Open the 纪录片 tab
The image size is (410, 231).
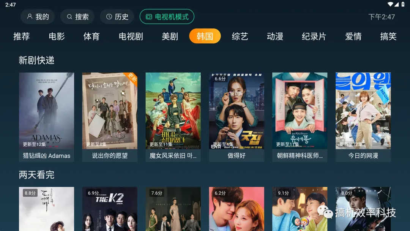pyautogui.click(x=314, y=36)
